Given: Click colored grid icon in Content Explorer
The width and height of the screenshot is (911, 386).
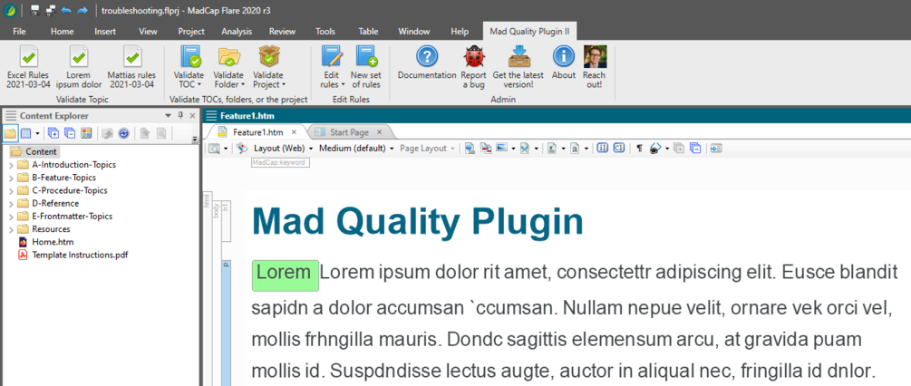Looking at the screenshot, I should [86, 133].
